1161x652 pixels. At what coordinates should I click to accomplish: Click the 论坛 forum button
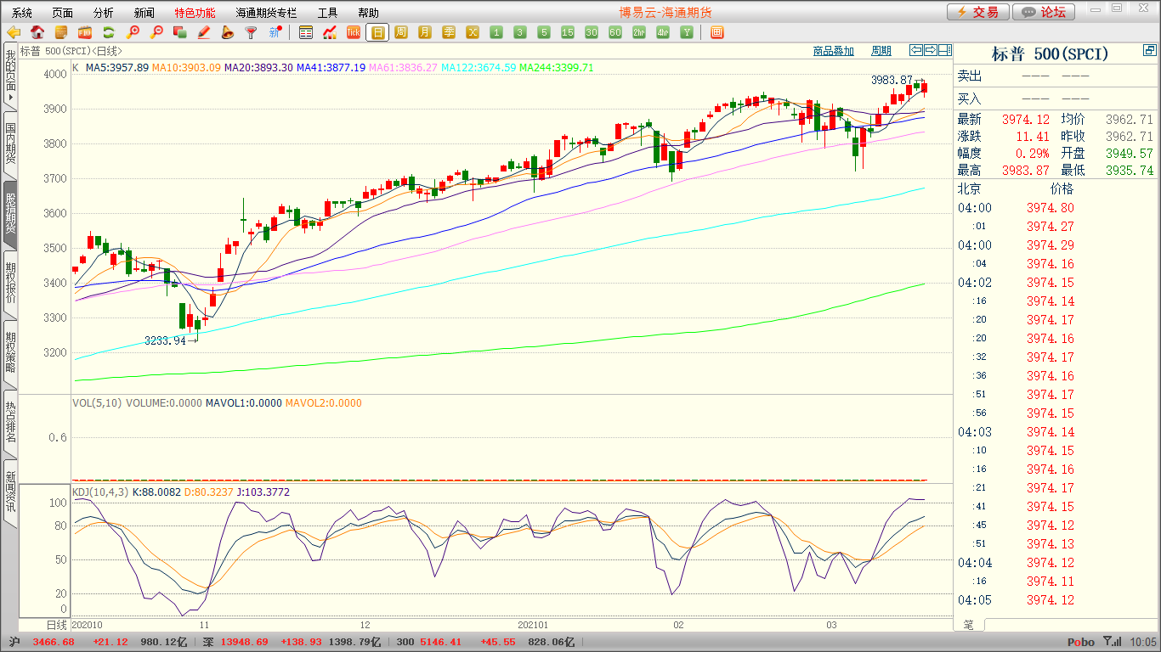(x=1044, y=12)
